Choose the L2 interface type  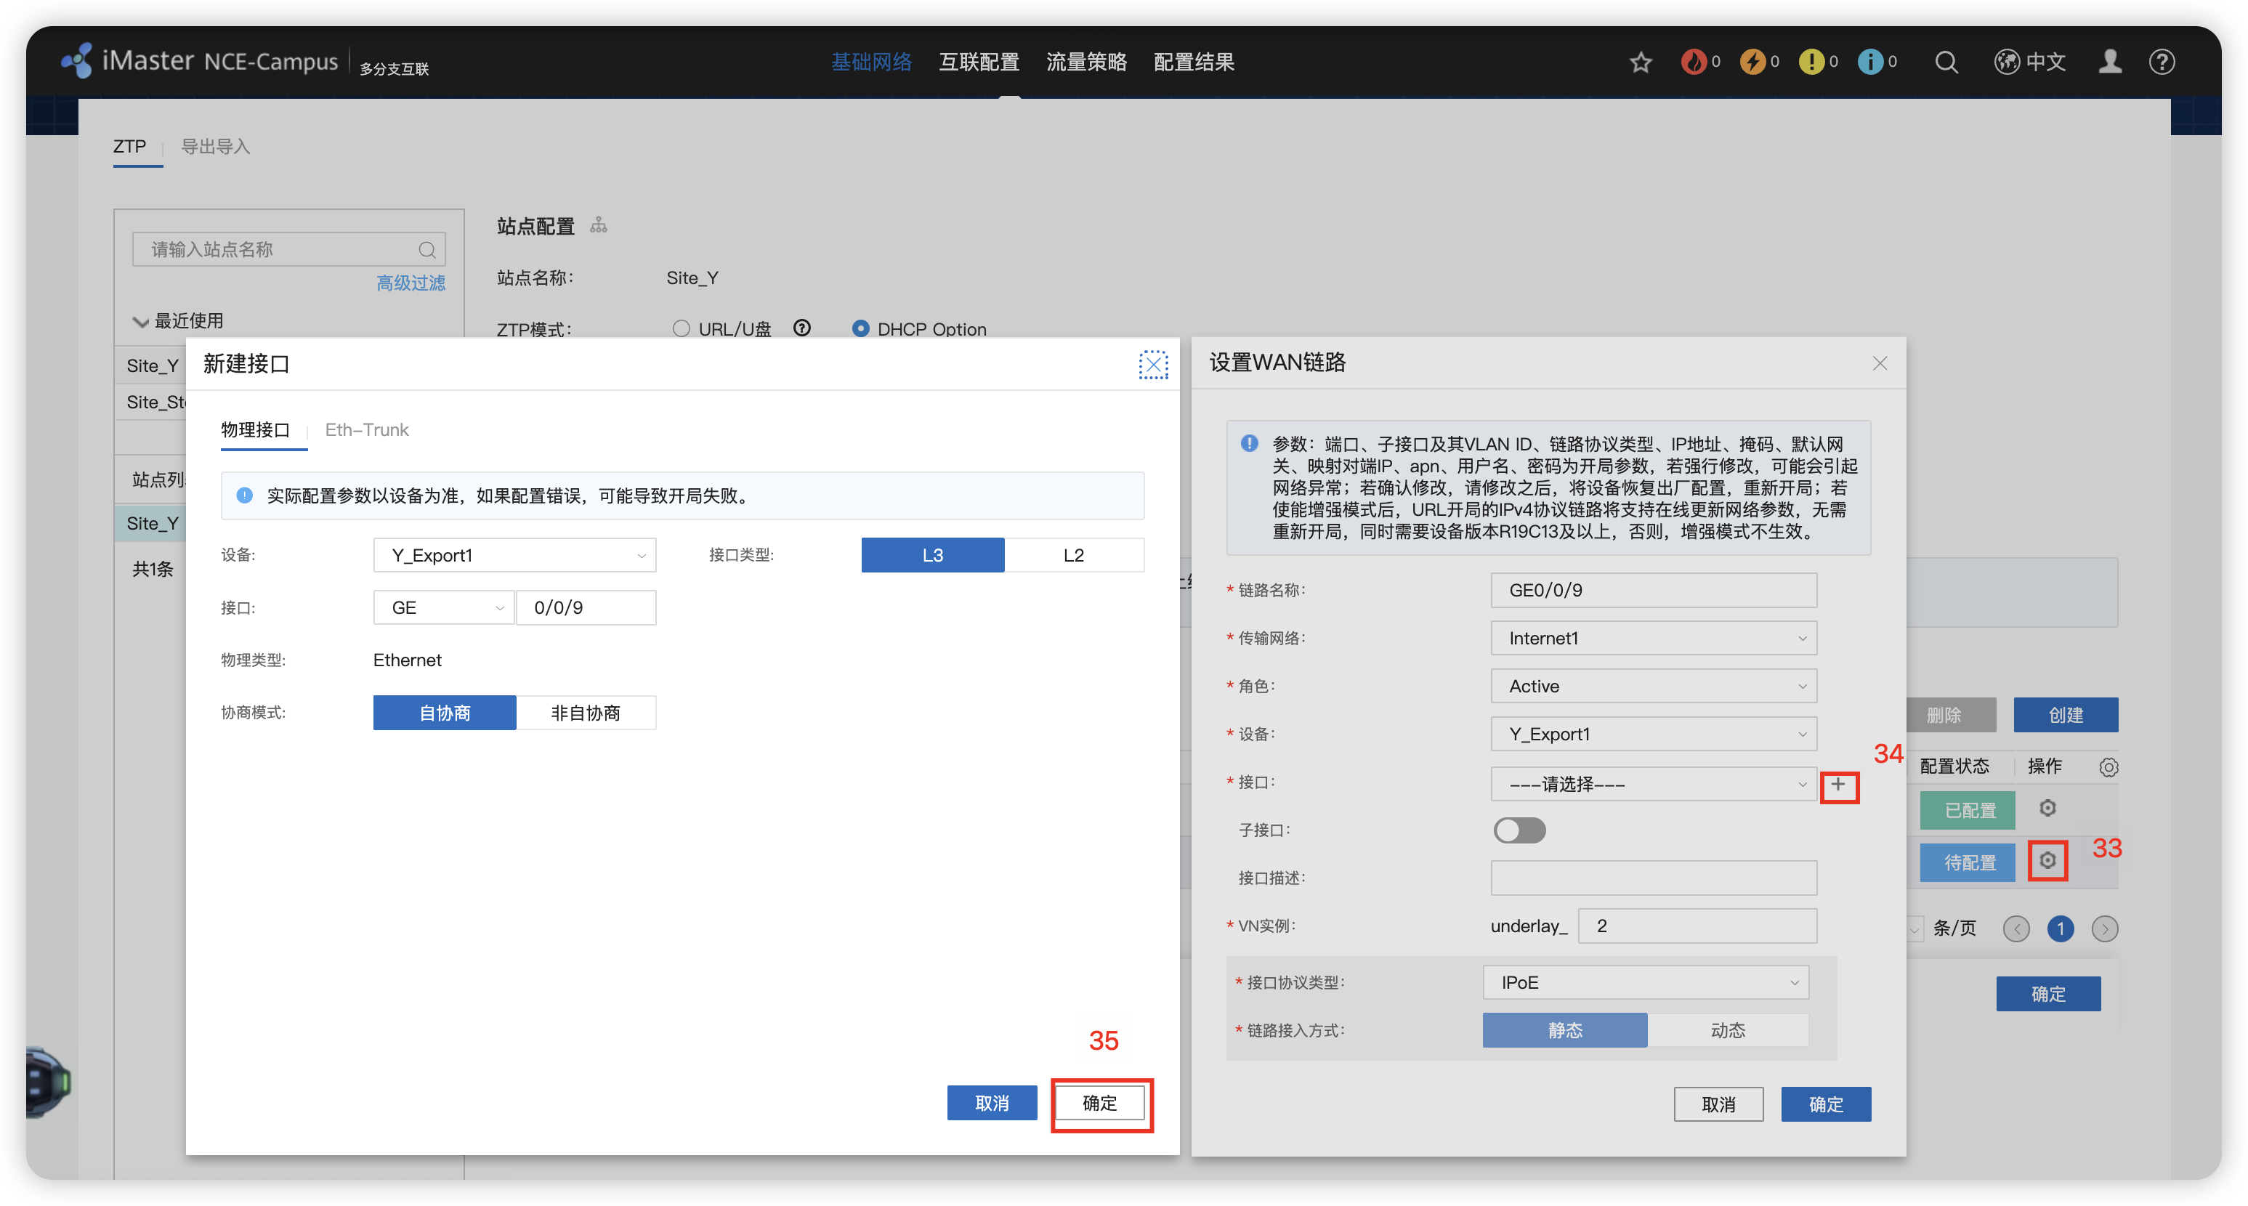tap(1073, 555)
